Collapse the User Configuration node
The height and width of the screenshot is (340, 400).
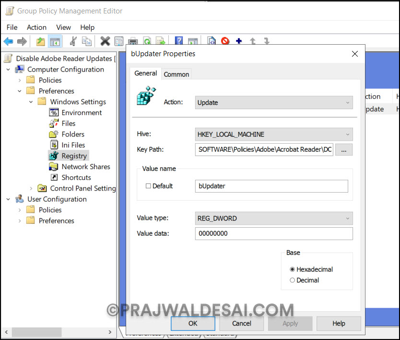click(x=8, y=199)
